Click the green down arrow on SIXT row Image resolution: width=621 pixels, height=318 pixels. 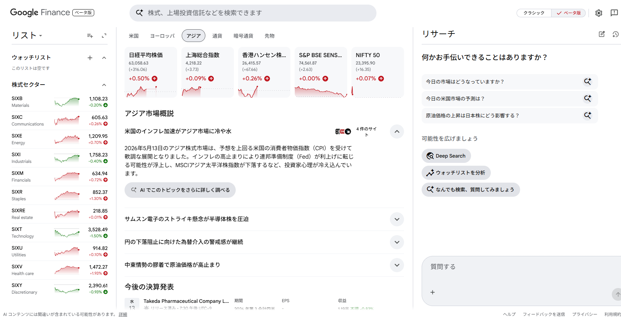(x=105, y=236)
